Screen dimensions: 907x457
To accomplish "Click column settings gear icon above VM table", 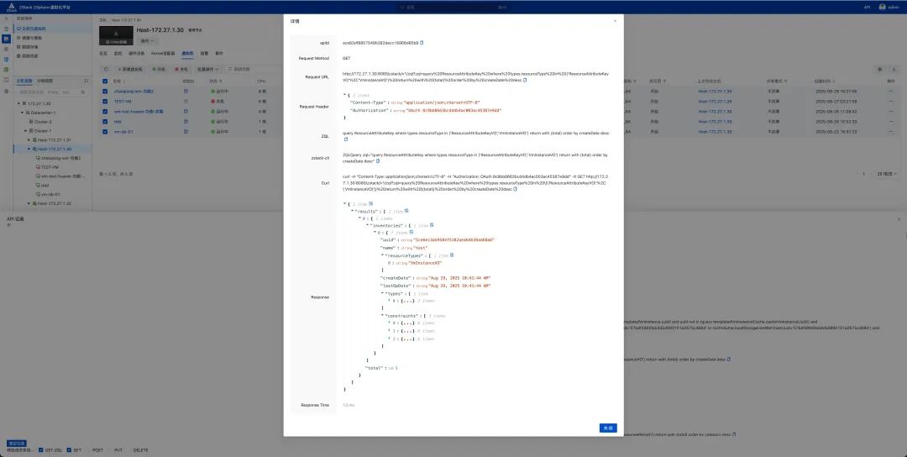I will tap(880, 69).
